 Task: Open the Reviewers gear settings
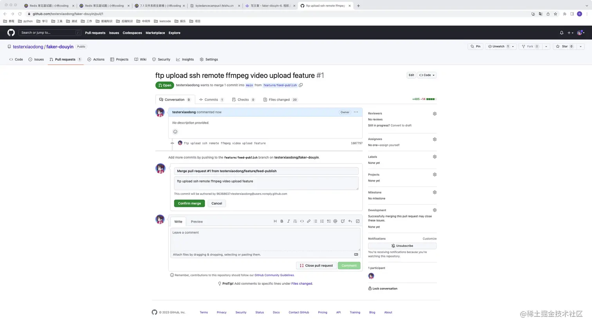tap(435, 114)
